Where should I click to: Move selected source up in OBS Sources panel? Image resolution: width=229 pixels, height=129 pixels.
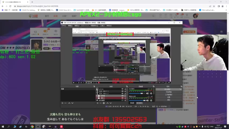[x=108, y=103]
